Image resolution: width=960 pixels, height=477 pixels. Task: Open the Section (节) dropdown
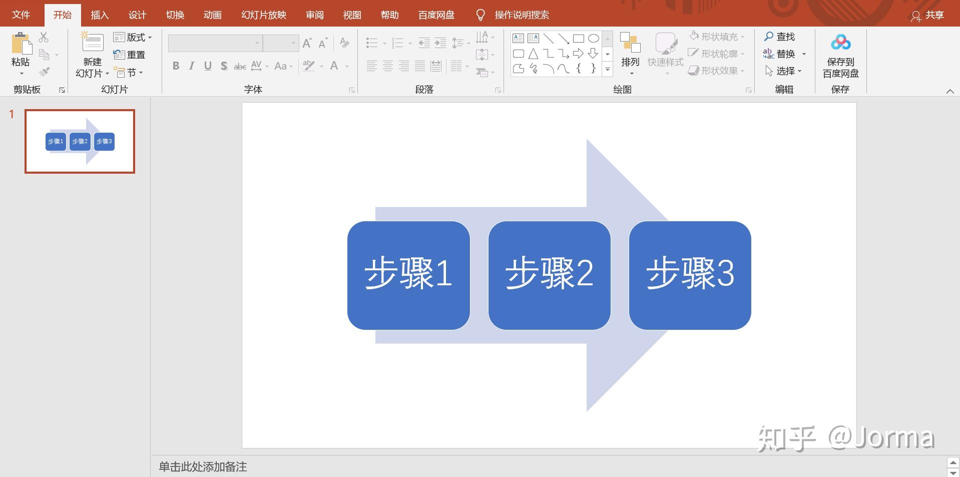click(129, 73)
